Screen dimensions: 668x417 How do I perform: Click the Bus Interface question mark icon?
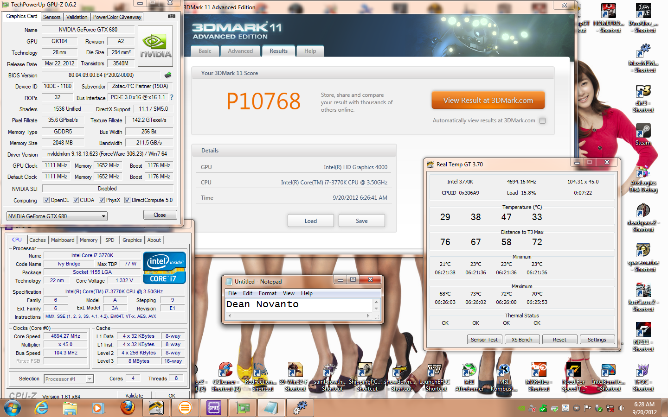pos(172,97)
